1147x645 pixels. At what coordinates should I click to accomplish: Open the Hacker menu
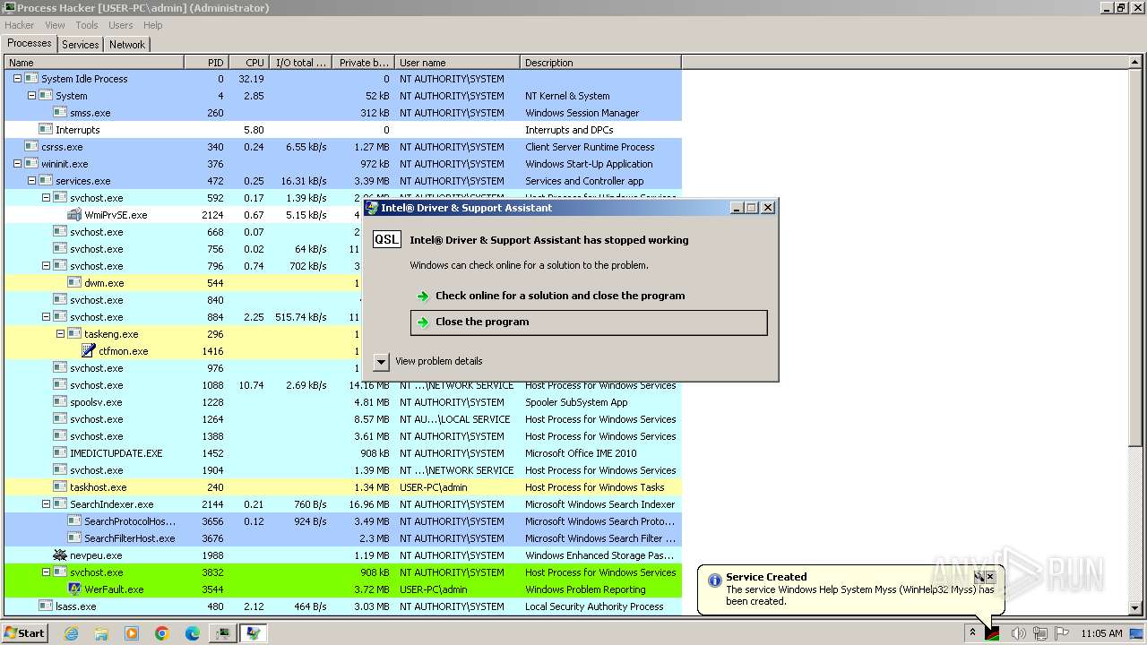(x=19, y=25)
